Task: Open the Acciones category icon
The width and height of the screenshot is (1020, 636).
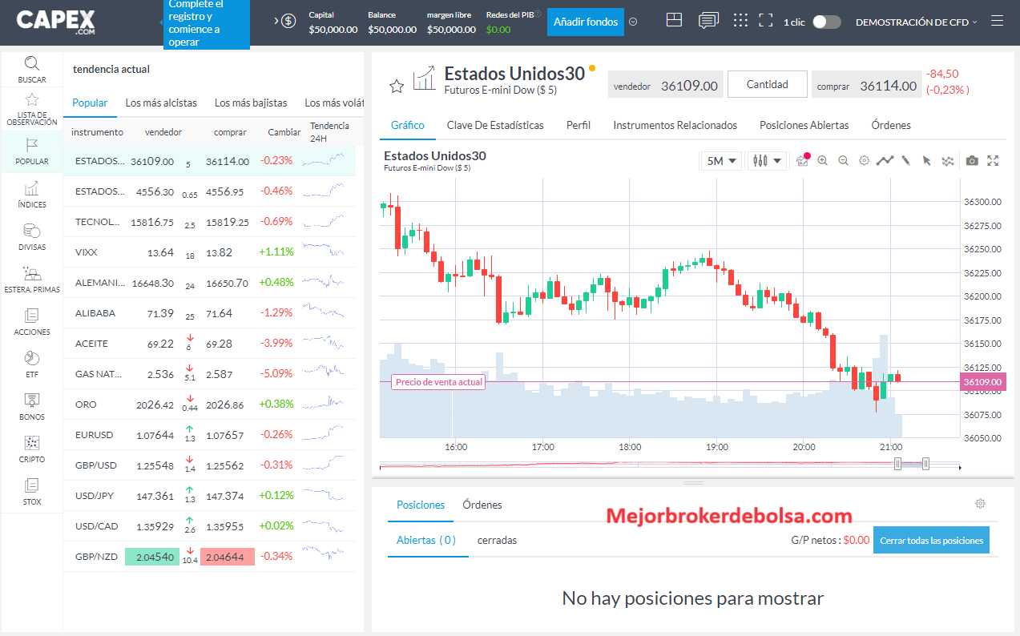Action: pyautogui.click(x=31, y=316)
